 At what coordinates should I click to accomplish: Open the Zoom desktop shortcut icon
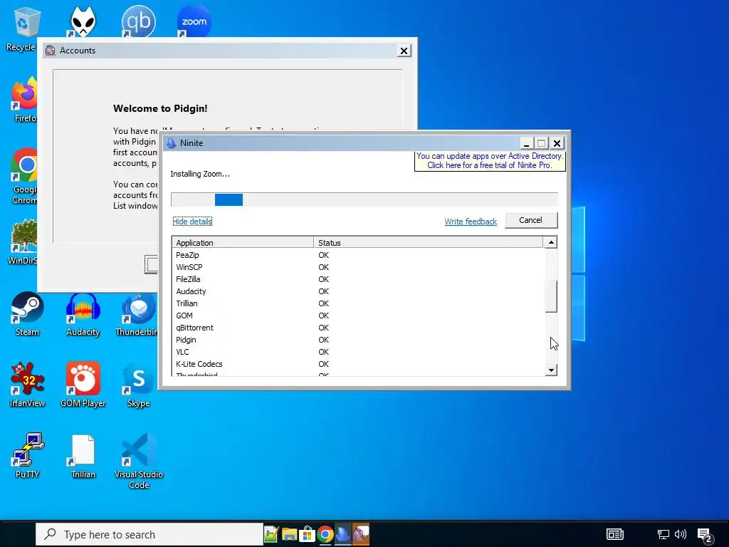click(194, 21)
